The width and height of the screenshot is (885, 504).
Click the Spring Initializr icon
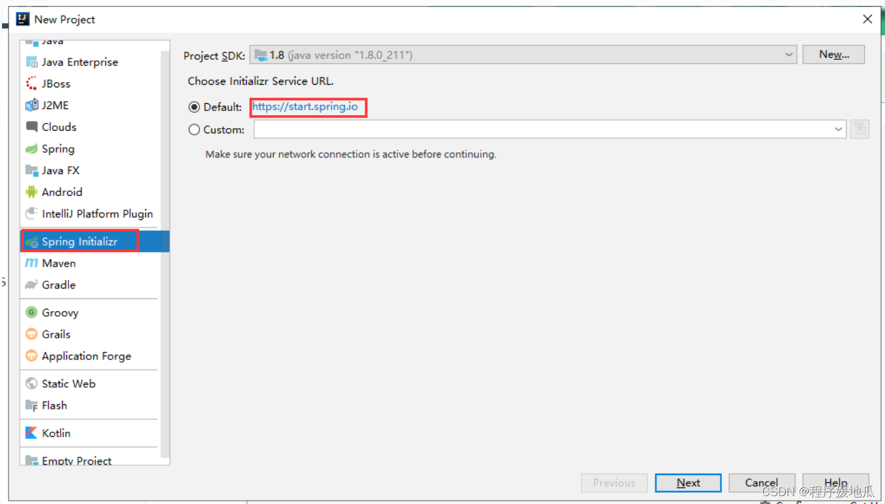click(31, 242)
